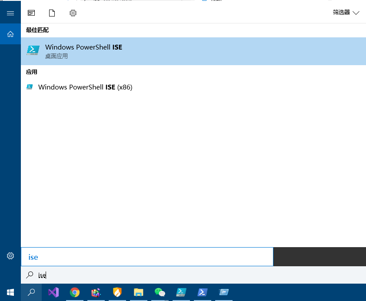366x301 pixels.
Task: Open Visual Studio from the taskbar
Action: click(x=53, y=292)
